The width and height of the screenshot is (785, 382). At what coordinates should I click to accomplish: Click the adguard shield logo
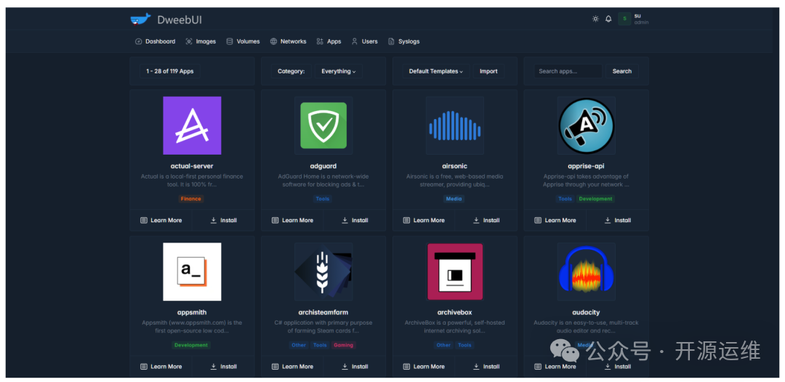(x=323, y=126)
